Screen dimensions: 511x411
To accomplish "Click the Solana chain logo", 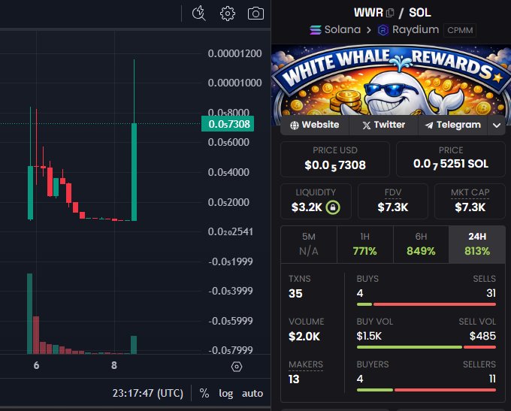I will click(x=316, y=30).
